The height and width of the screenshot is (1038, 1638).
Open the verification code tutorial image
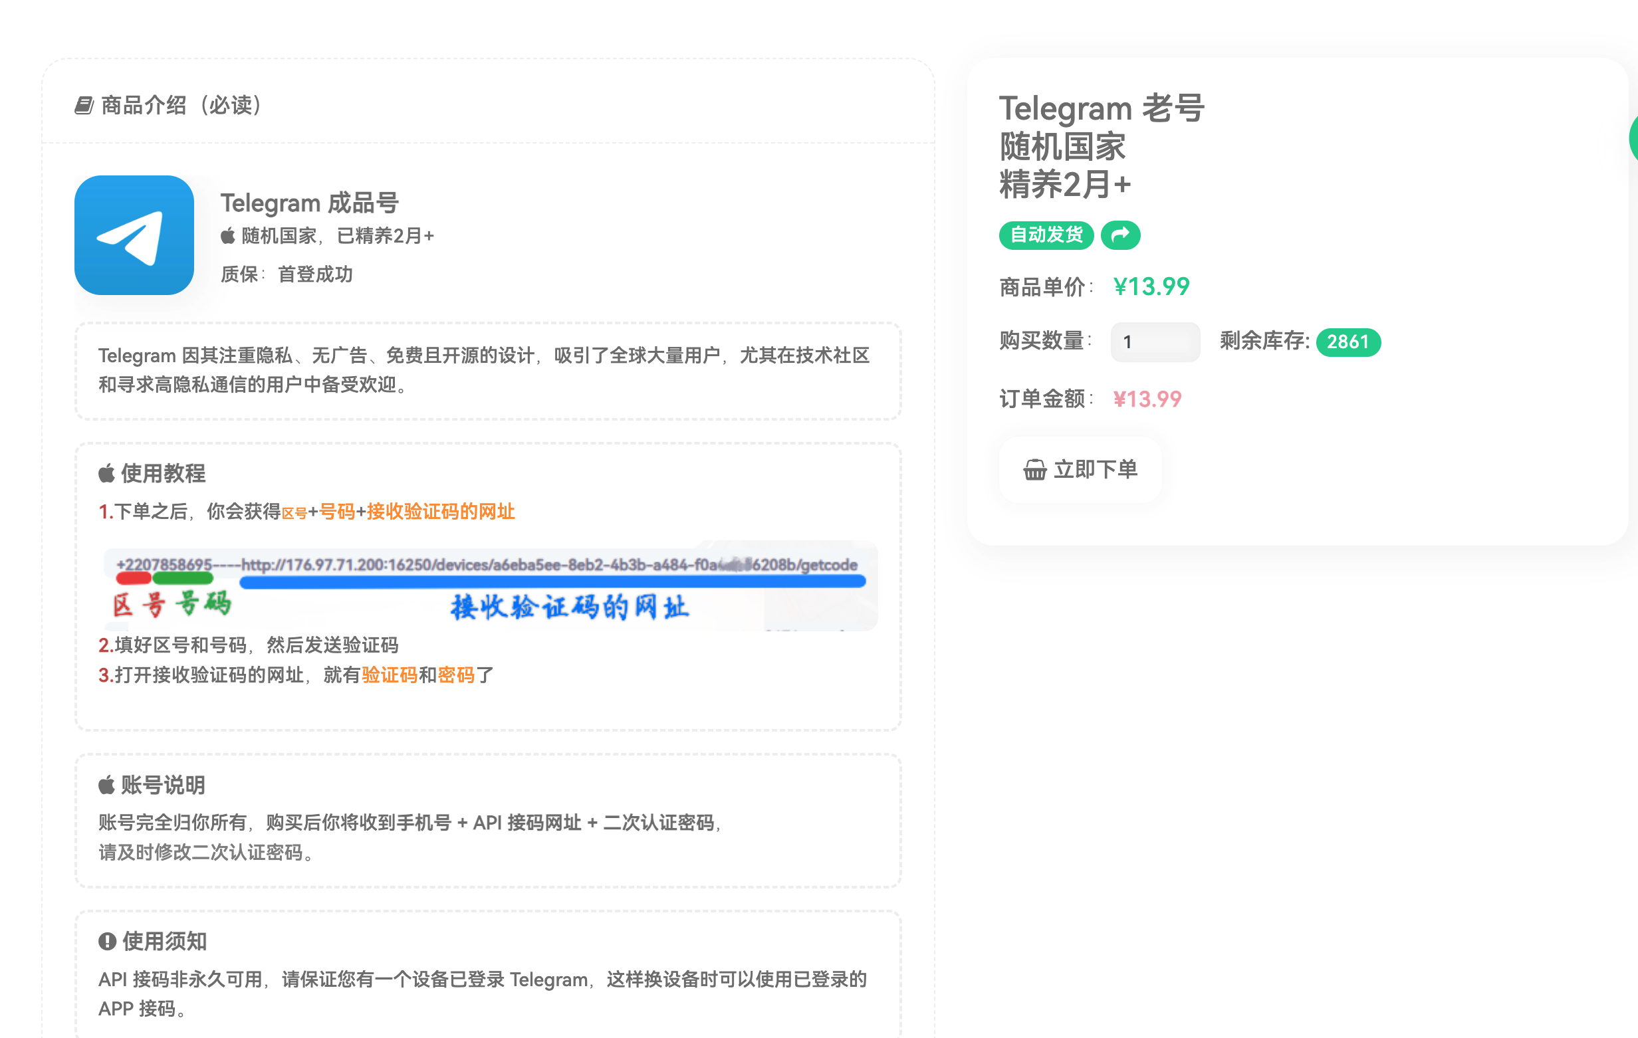click(490, 586)
